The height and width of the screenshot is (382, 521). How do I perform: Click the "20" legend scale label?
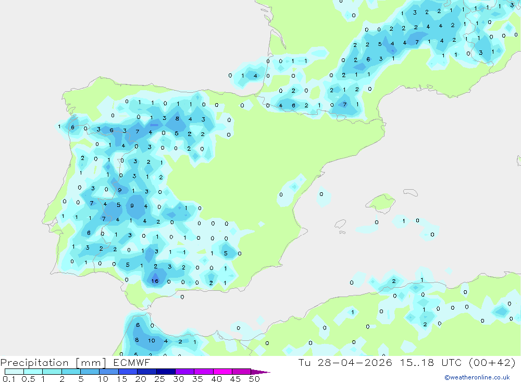[x=141, y=379]
